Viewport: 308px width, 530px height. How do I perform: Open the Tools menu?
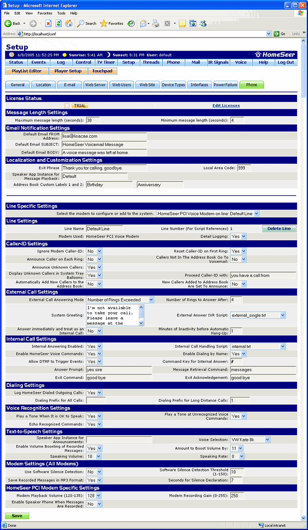pos(61,13)
